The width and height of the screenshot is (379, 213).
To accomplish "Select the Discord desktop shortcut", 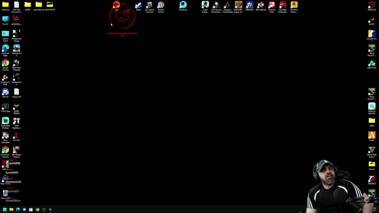I will 5,93.
